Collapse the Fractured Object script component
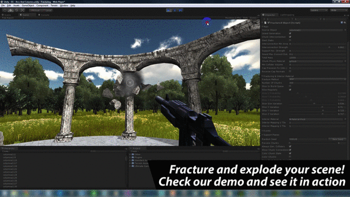This screenshot has width=350, height=197. pos(262,23)
